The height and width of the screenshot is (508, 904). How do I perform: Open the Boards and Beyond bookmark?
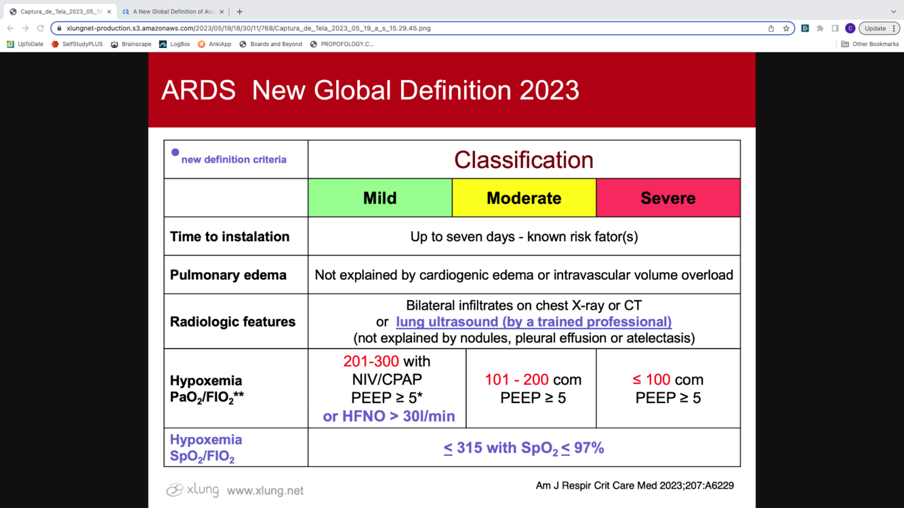coord(270,44)
